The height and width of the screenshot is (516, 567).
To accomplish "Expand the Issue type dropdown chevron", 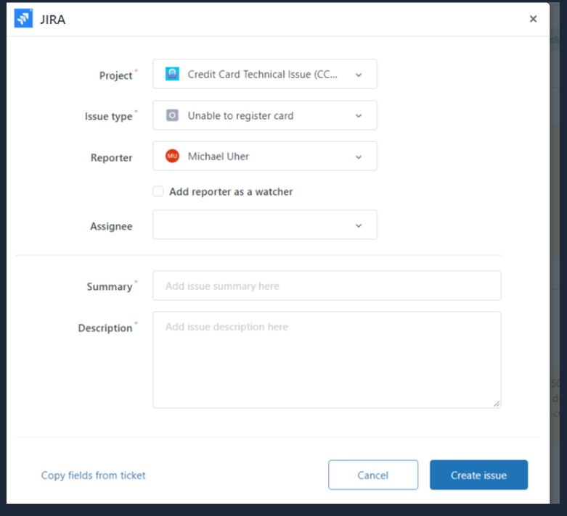I will click(359, 116).
